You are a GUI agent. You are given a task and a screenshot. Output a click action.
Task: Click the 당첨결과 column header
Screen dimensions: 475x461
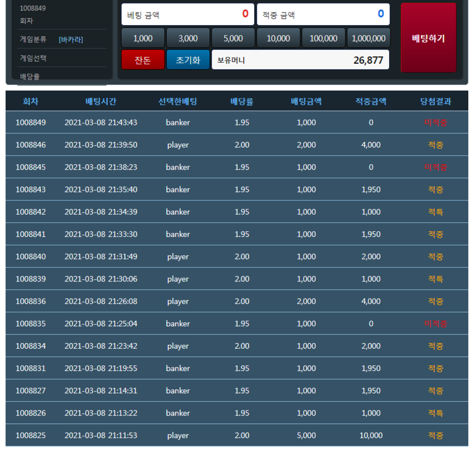tap(436, 101)
